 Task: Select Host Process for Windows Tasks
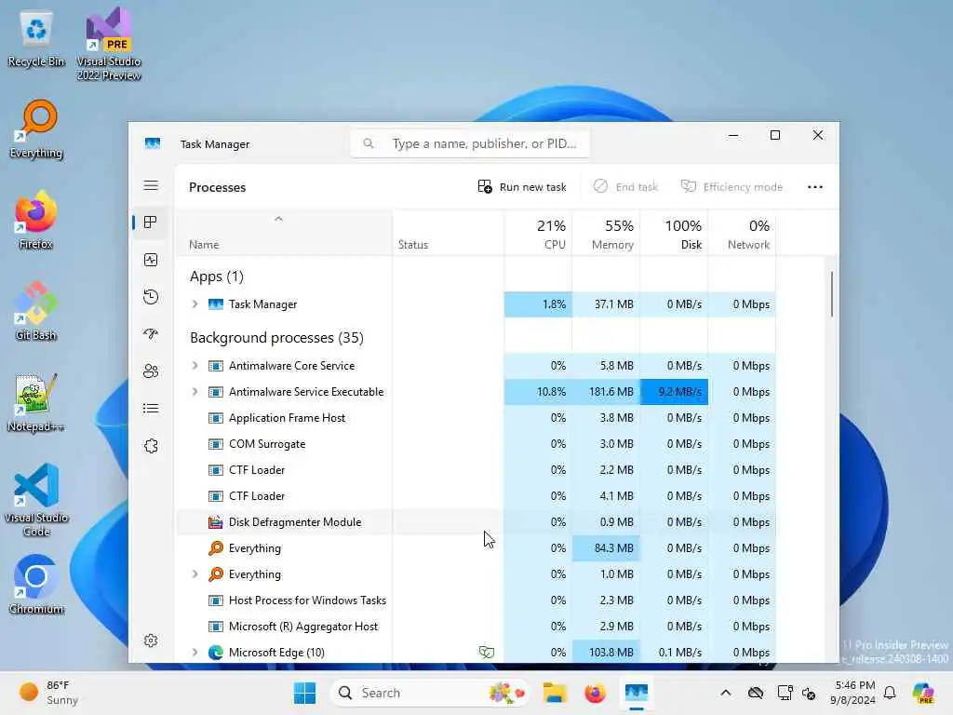tap(476, 600)
